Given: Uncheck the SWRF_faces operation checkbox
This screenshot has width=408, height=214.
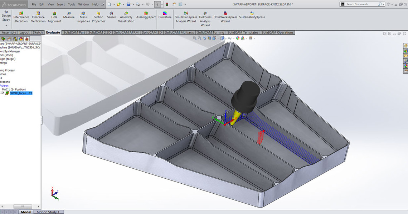Looking at the screenshot, I should (x=3, y=93).
